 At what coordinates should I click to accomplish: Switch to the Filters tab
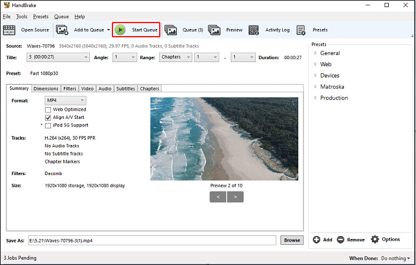point(70,89)
